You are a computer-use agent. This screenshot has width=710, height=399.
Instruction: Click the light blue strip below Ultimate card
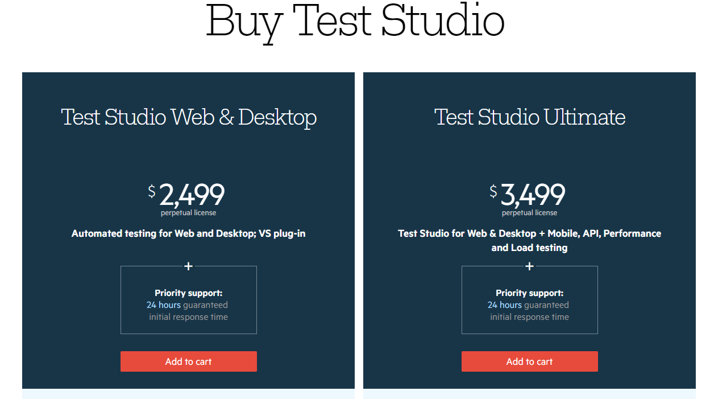point(530,394)
